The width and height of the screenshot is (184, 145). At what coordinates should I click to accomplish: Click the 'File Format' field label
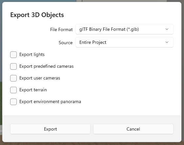pyautogui.click(x=61, y=29)
